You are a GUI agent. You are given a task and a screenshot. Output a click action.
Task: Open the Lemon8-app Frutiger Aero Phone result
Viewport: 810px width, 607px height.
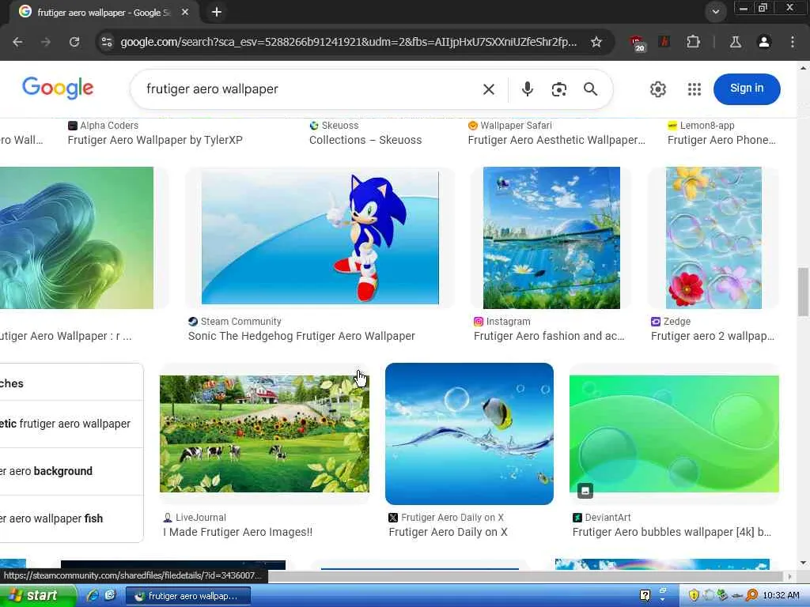click(721, 140)
